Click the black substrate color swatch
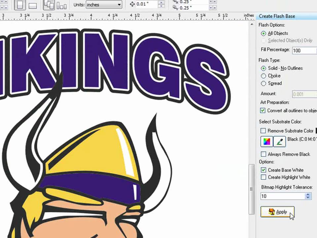Screen dimensions: 317x238 316,131
